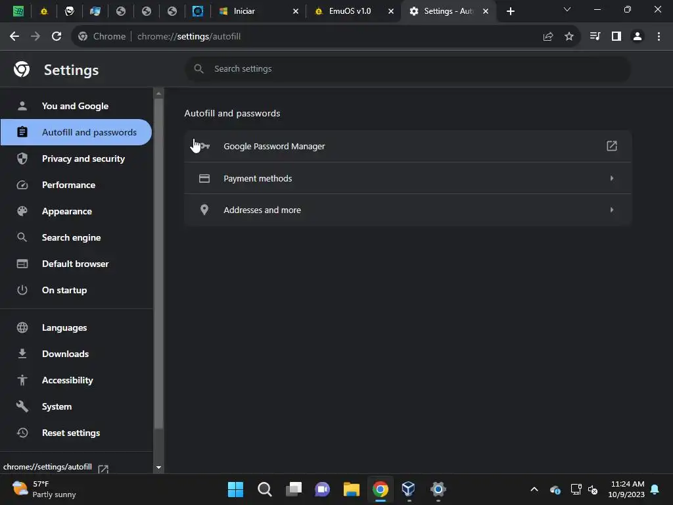
Task: Open Addresses and more row
Action: pos(407,210)
